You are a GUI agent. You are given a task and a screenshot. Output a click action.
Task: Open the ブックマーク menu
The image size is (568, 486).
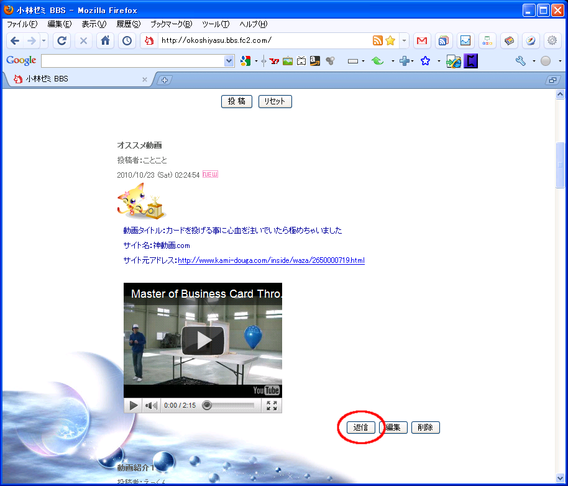(x=171, y=24)
